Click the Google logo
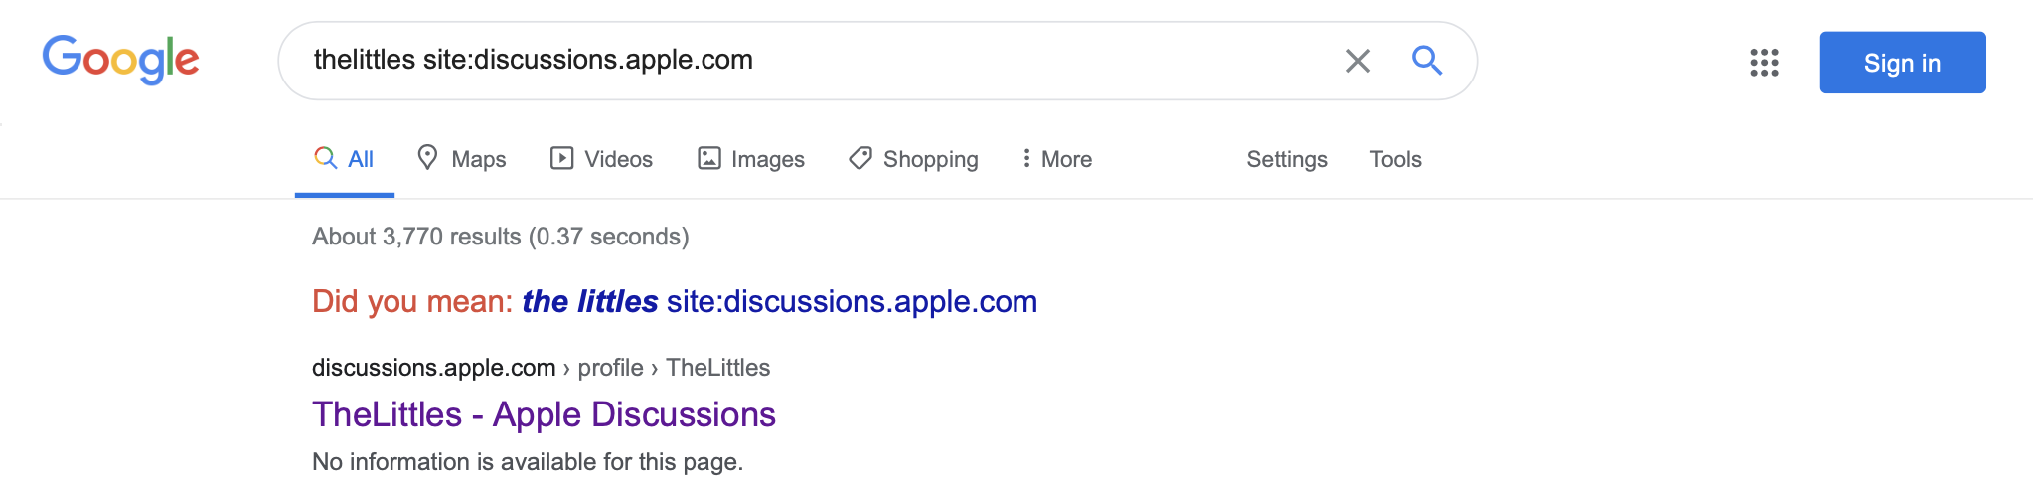 tap(120, 60)
